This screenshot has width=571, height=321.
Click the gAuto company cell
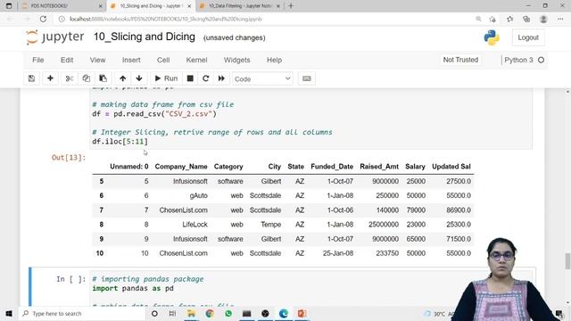coord(198,196)
